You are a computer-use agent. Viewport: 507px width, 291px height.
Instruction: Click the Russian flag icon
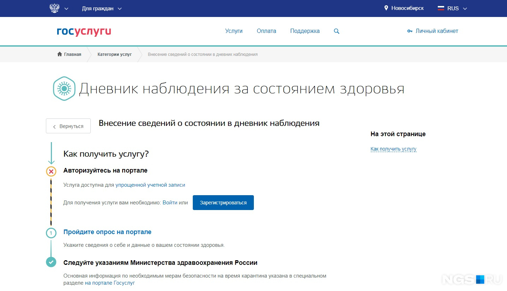pyautogui.click(x=441, y=8)
